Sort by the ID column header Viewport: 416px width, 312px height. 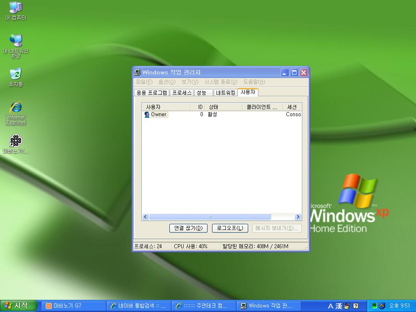point(198,107)
